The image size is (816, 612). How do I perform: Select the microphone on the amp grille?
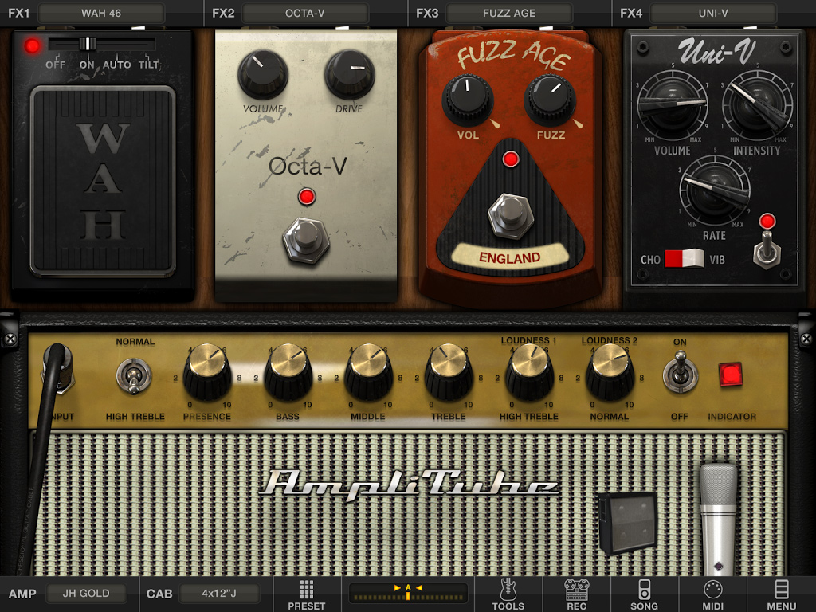(718, 519)
